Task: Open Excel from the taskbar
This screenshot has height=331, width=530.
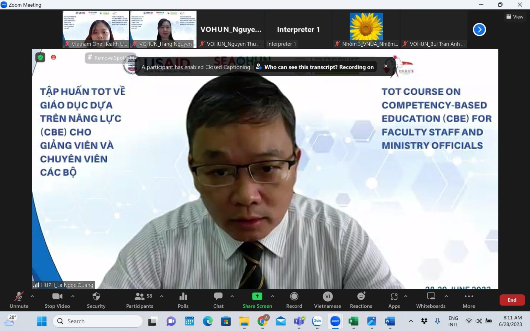Action: click(354, 321)
